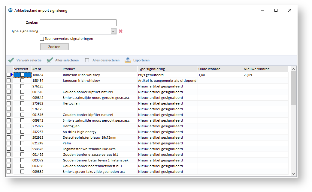Image resolution: width=312 pixels, height=192 pixels.
Task: Minimize the signalering window
Action: click(x=262, y=10)
